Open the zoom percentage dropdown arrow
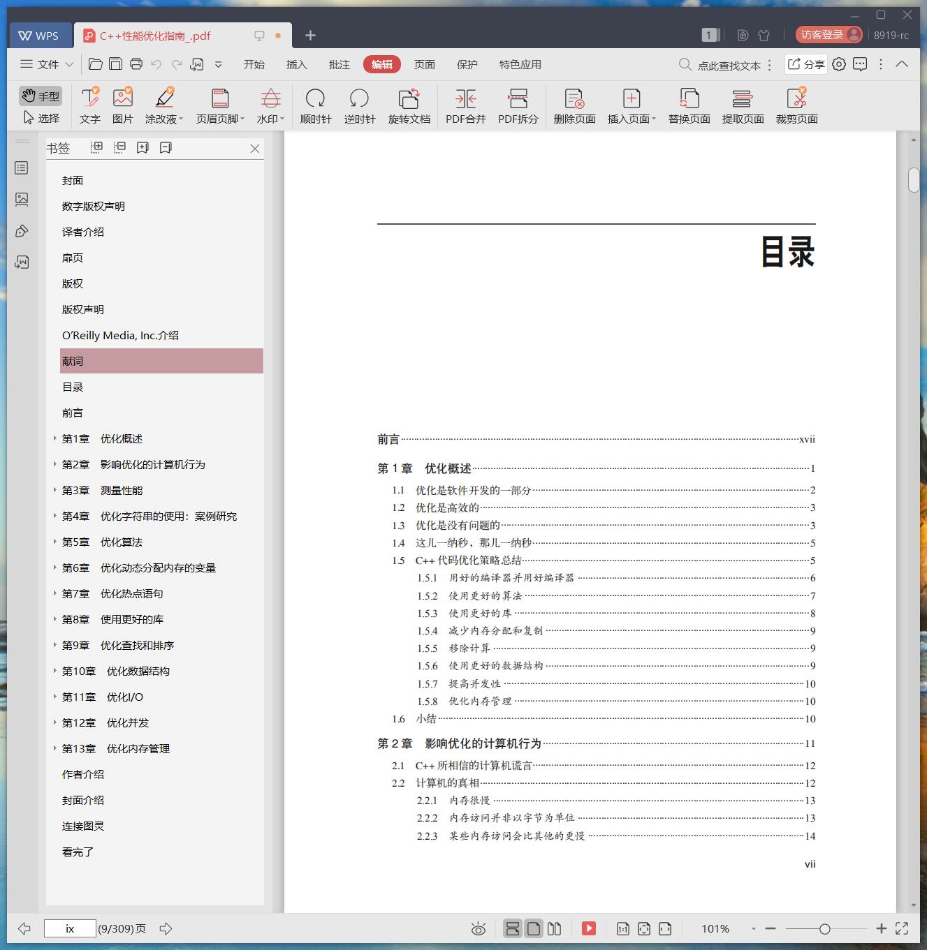This screenshot has height=950, width=927. (753, 929)
